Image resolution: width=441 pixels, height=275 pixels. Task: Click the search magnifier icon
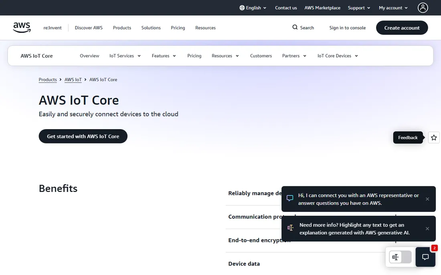click(x=295, y=27)
